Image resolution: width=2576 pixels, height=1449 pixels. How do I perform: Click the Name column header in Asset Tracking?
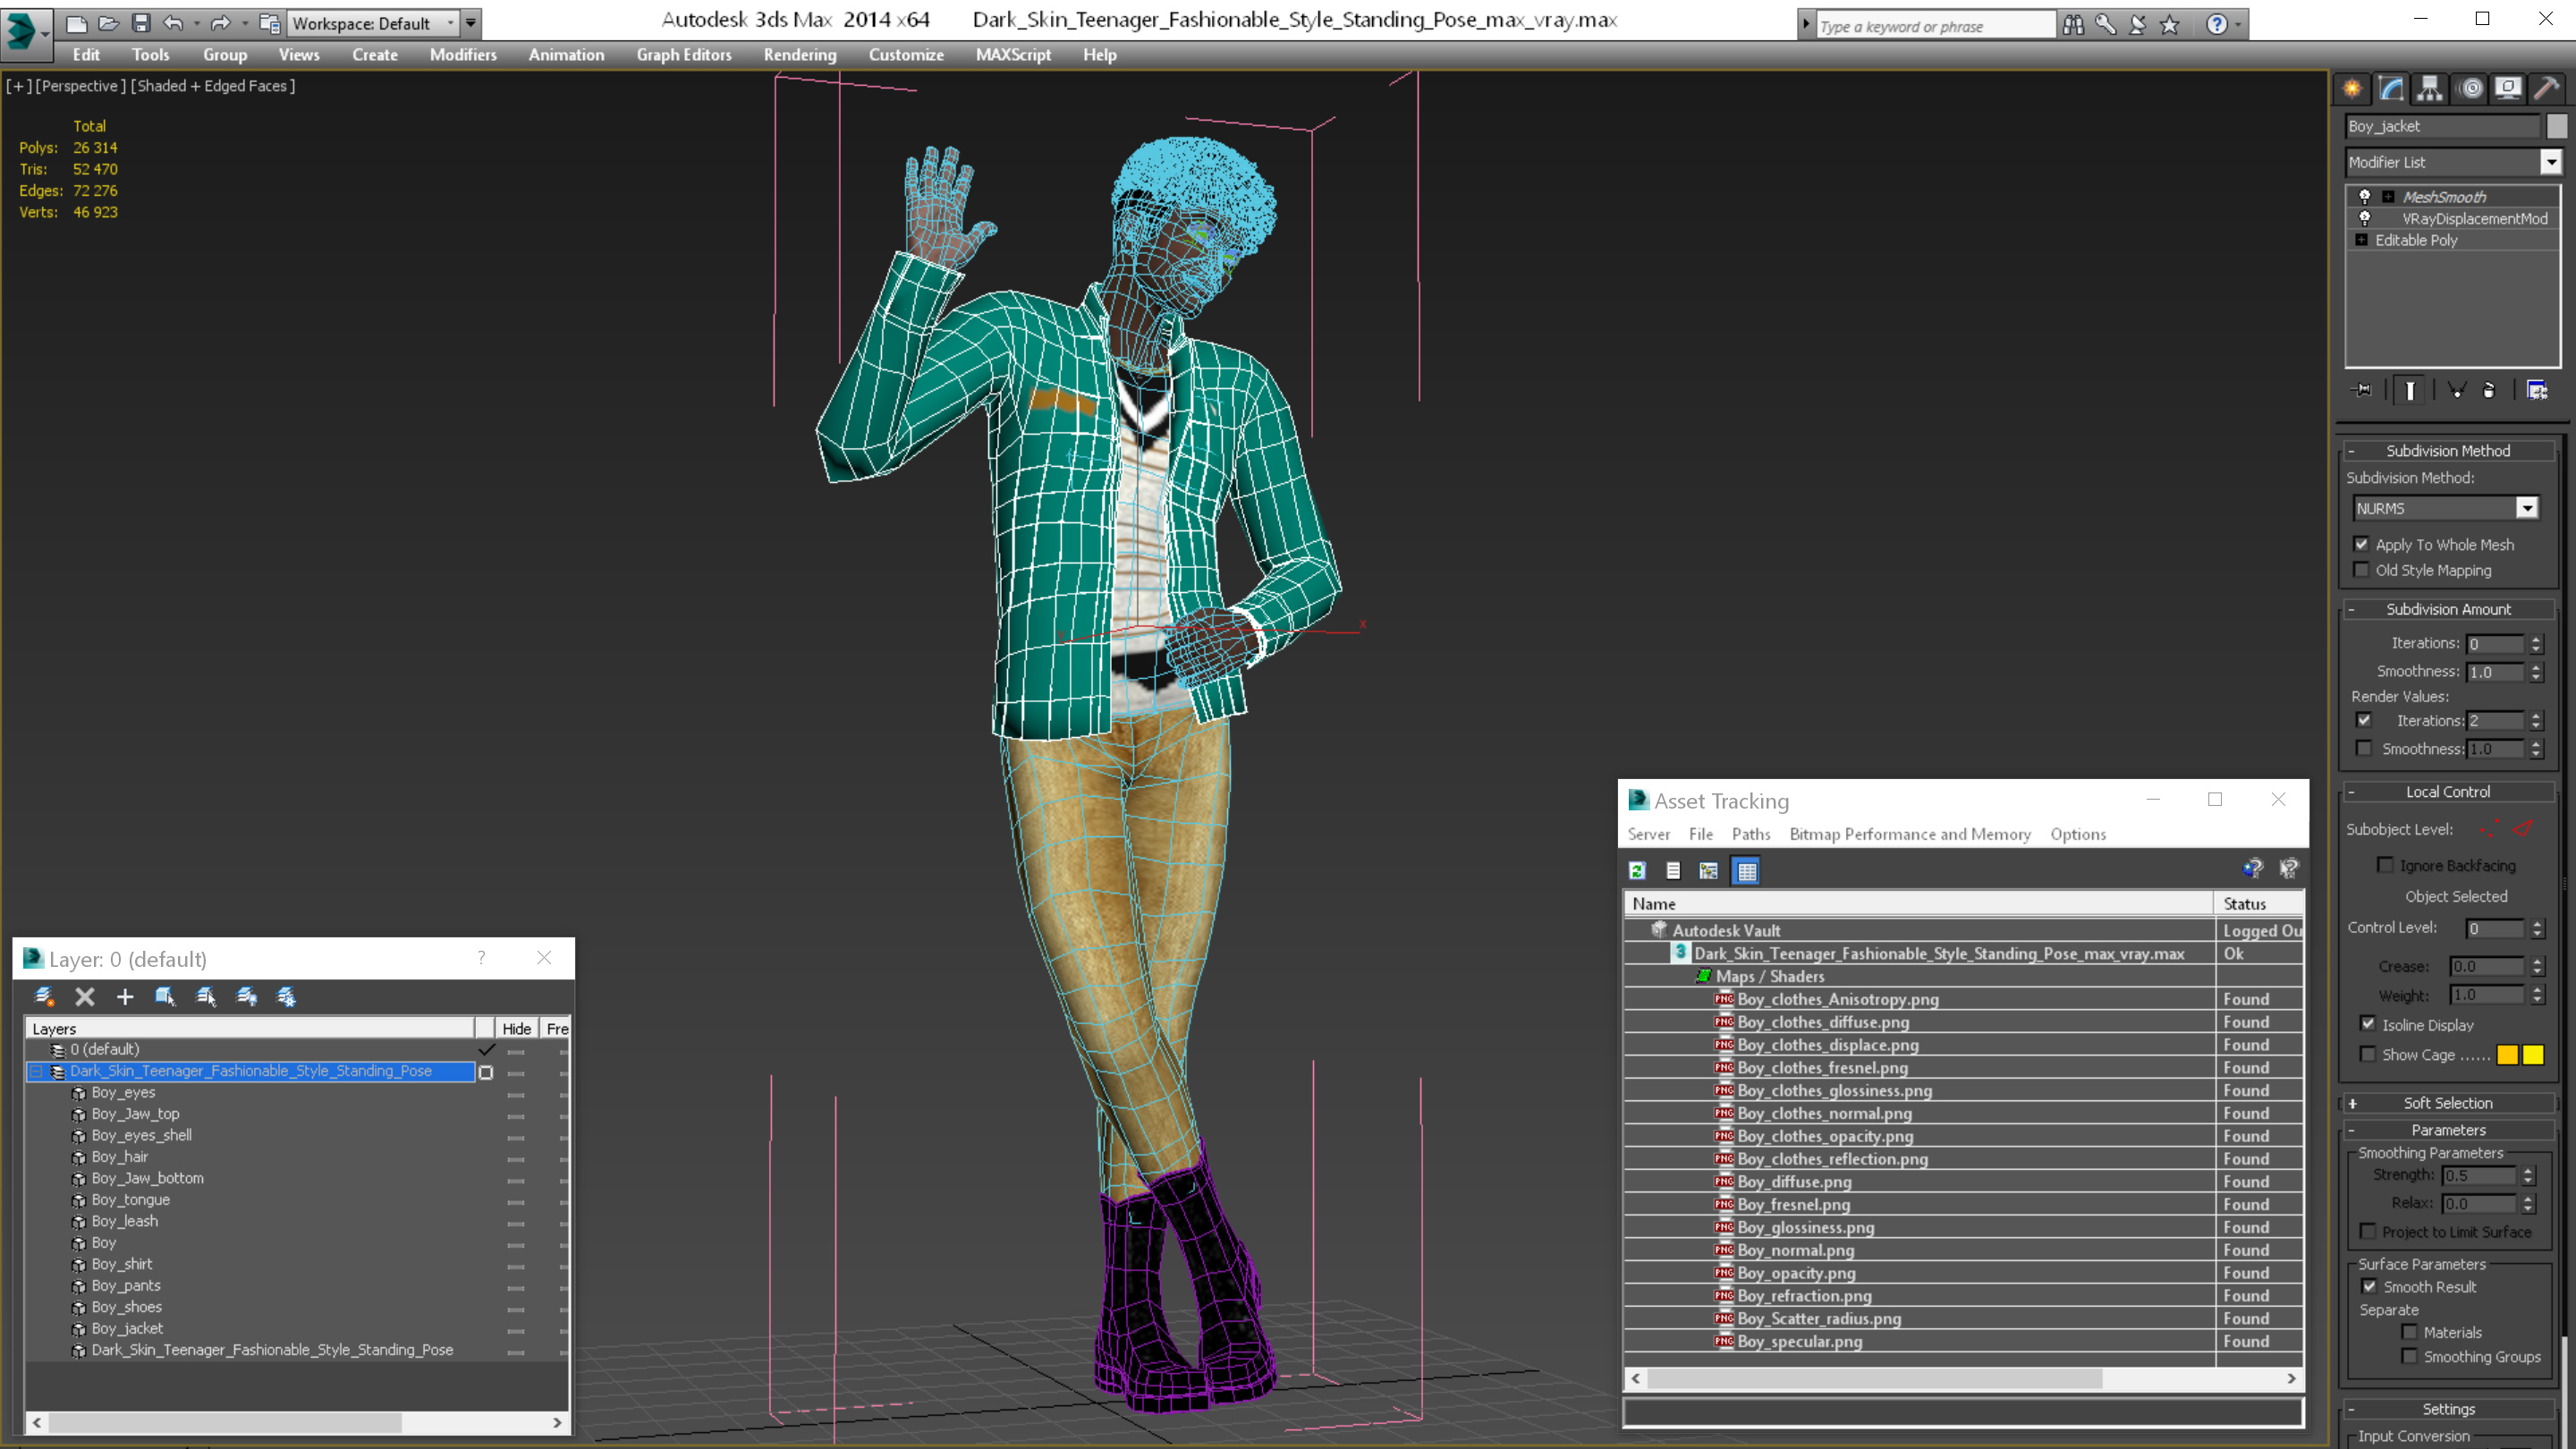click(1919, 903)
